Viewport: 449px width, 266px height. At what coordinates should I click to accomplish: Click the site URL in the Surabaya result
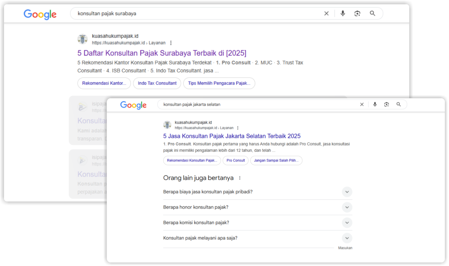128,43
